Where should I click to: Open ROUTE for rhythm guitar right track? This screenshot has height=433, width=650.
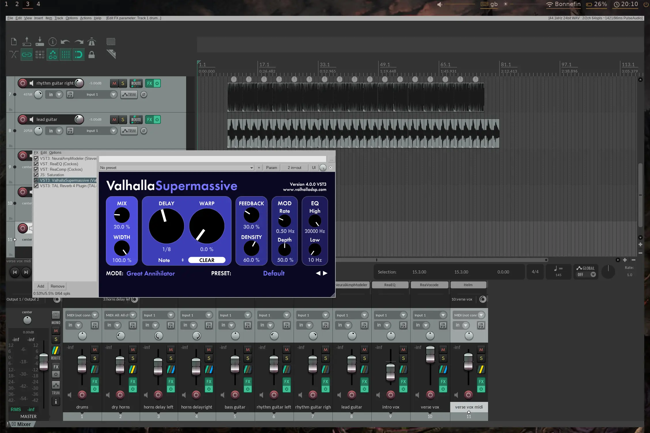pos(136,83)
